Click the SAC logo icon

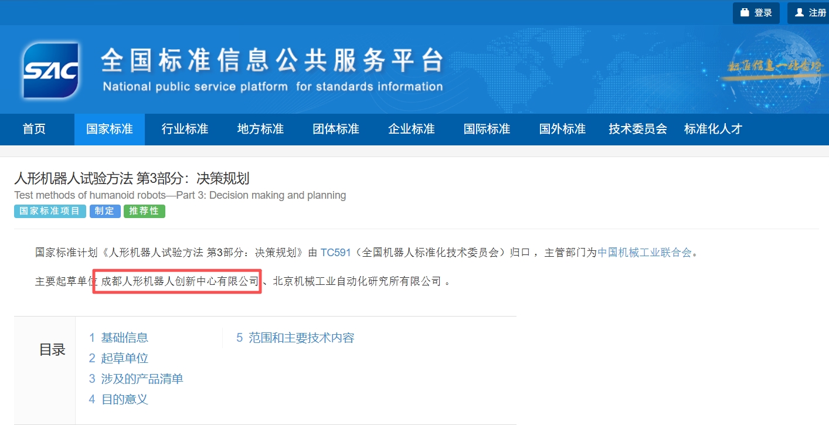[x=50, y=70]
